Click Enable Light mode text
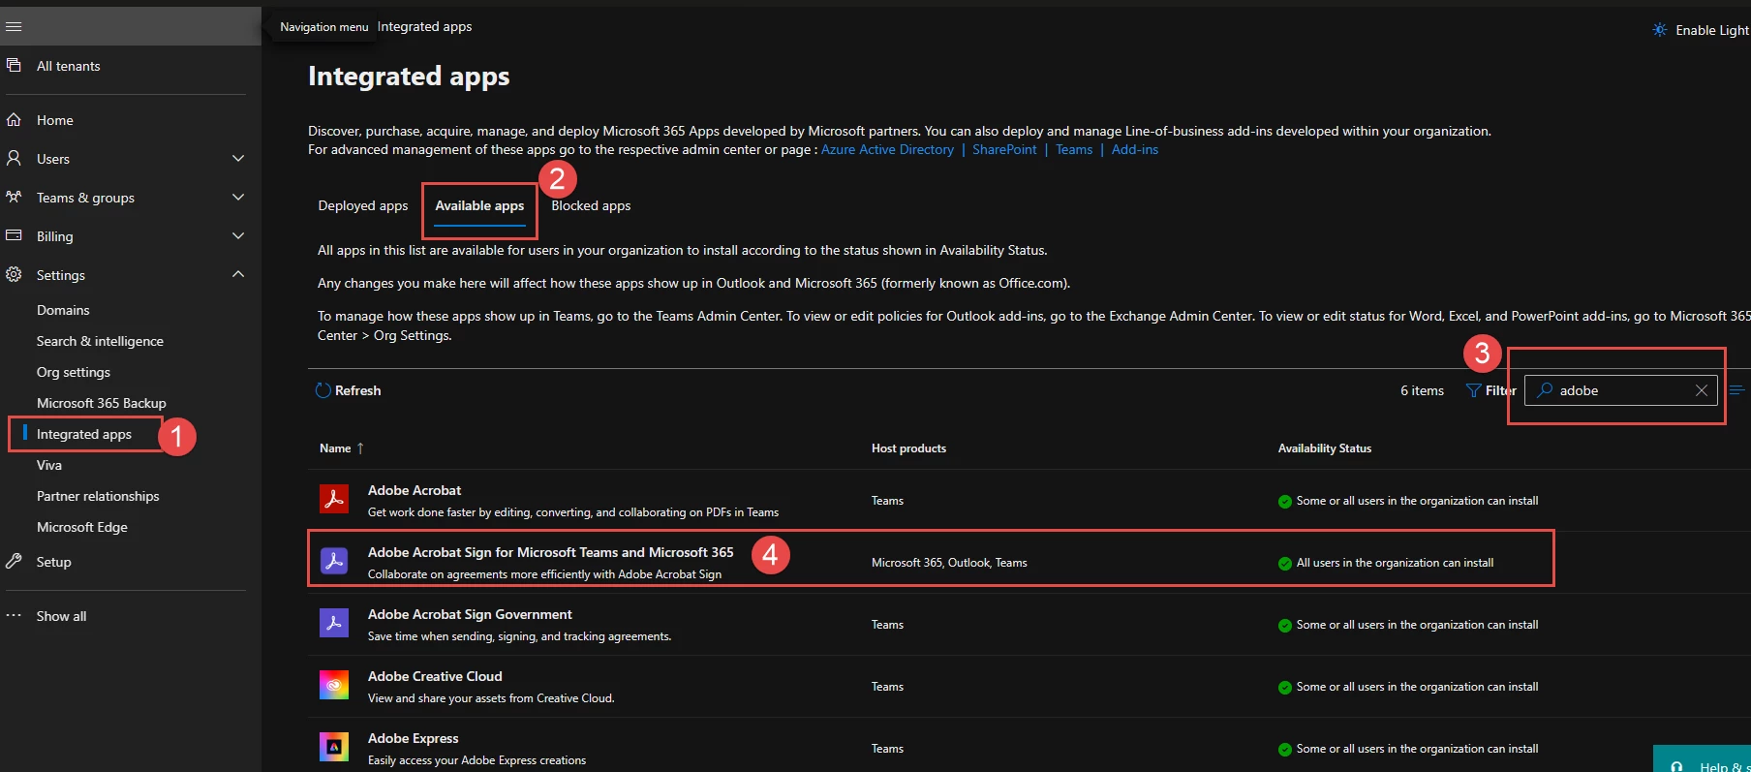This screenshot has width=1751, height=772. pos(1712,30)
